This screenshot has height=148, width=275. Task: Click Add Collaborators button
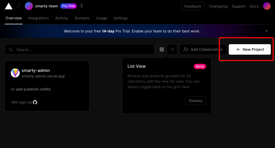(203, 49)
